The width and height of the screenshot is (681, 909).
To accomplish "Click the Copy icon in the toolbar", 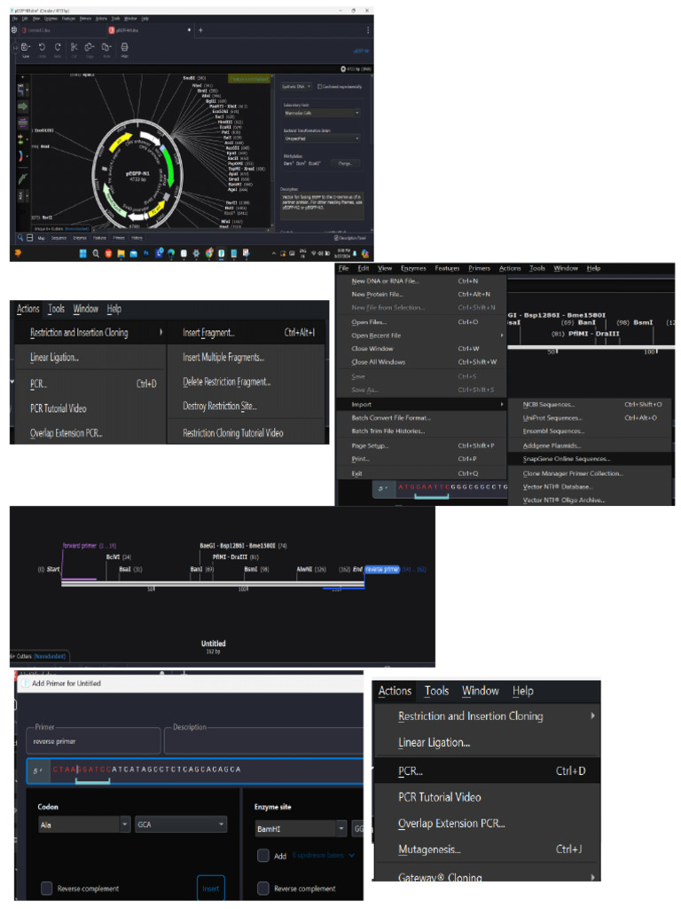I will pos(90,48).
